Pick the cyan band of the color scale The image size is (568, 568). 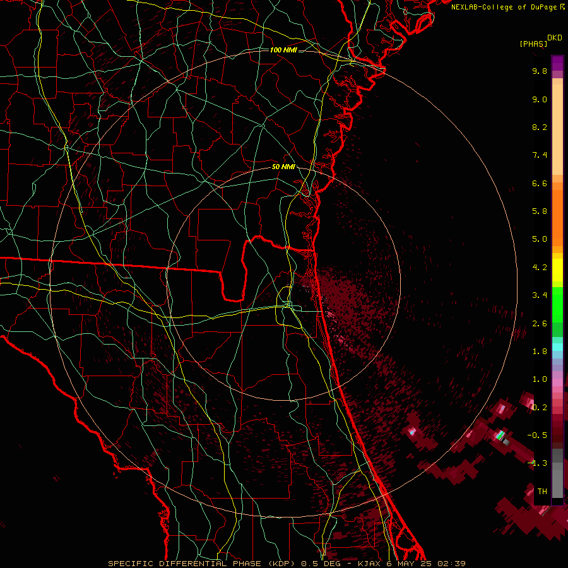coord(557,346)
